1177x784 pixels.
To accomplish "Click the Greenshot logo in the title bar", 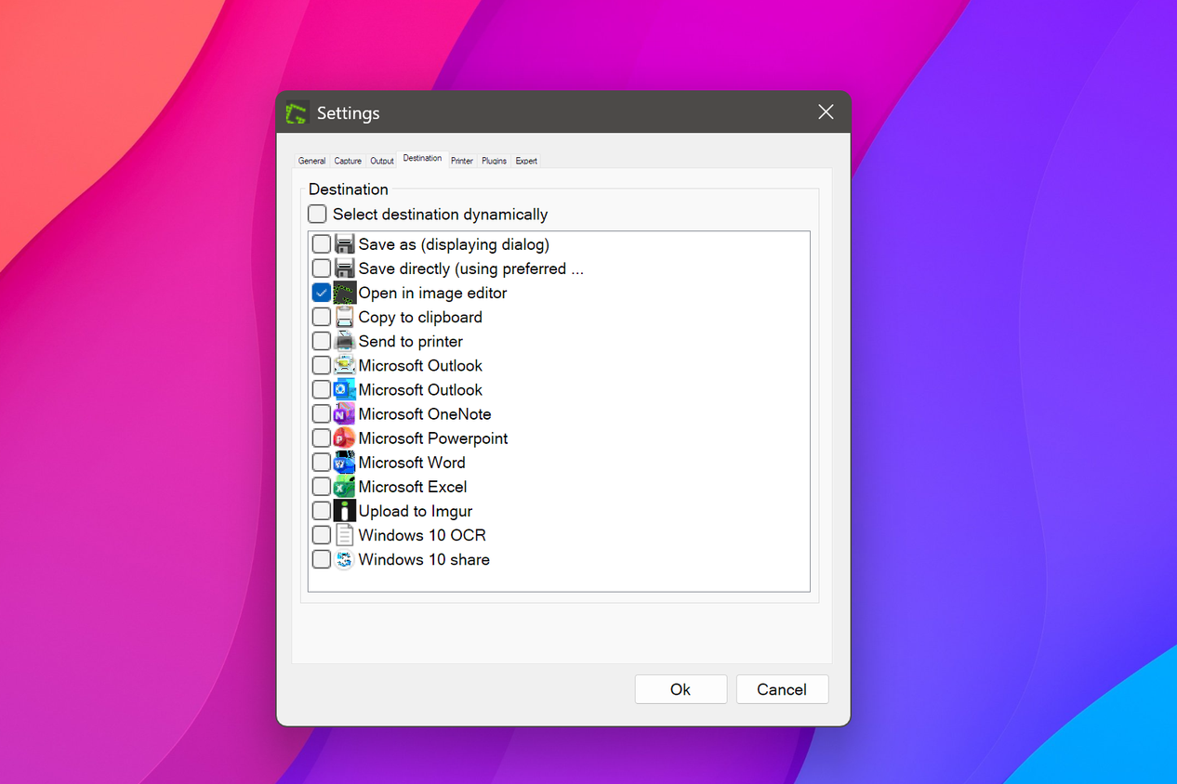I will coord(297,113).
